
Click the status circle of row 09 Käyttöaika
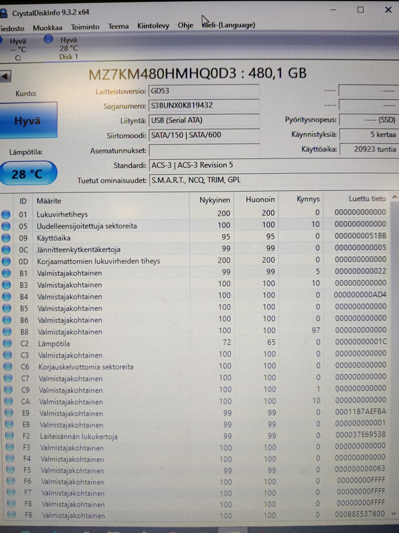(6, 238)
